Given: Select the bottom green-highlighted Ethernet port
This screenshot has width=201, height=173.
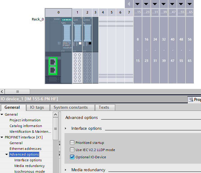Looking at the screenshot, I should [x=53, y=70].
